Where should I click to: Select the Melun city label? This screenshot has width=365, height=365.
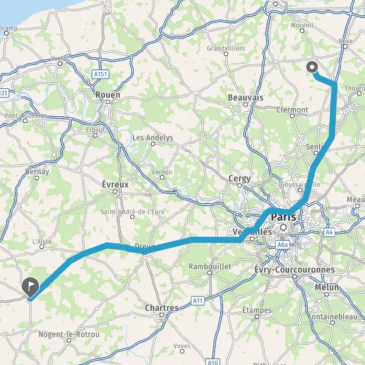327,287
